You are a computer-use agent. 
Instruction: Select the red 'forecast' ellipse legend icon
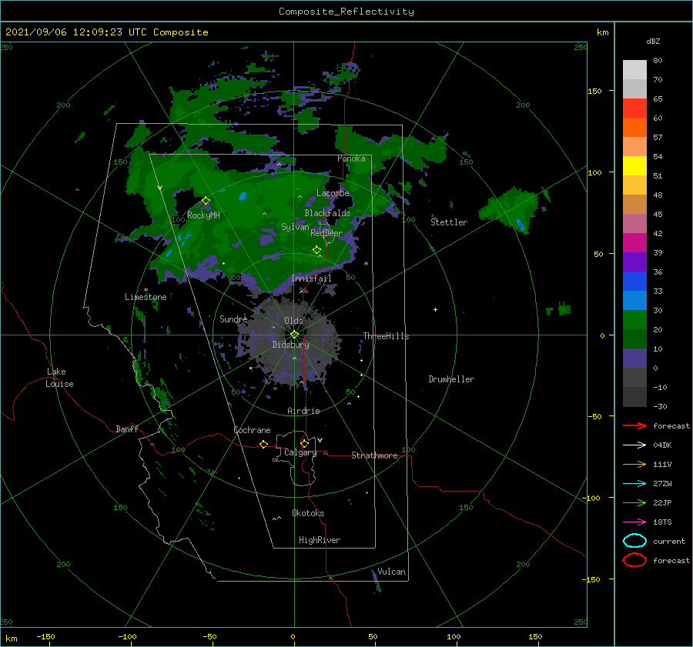pyautogui.click(x=634, y=560)
